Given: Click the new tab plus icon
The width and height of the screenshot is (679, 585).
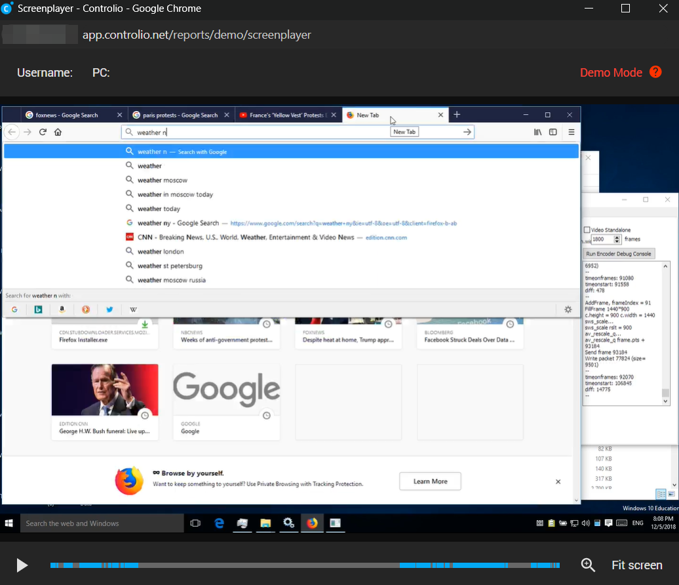Looking at the screenshot, I should click(x=457, y=115).
